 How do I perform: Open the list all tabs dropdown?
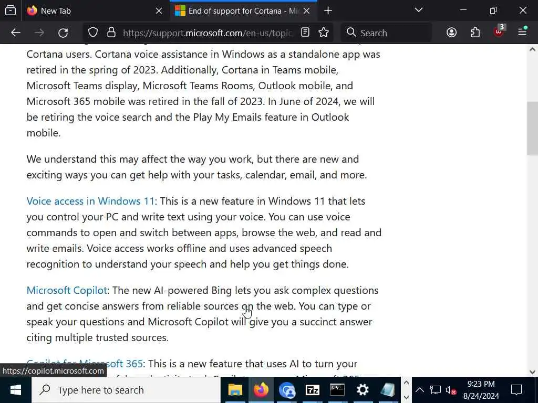(x=419, y=10)
